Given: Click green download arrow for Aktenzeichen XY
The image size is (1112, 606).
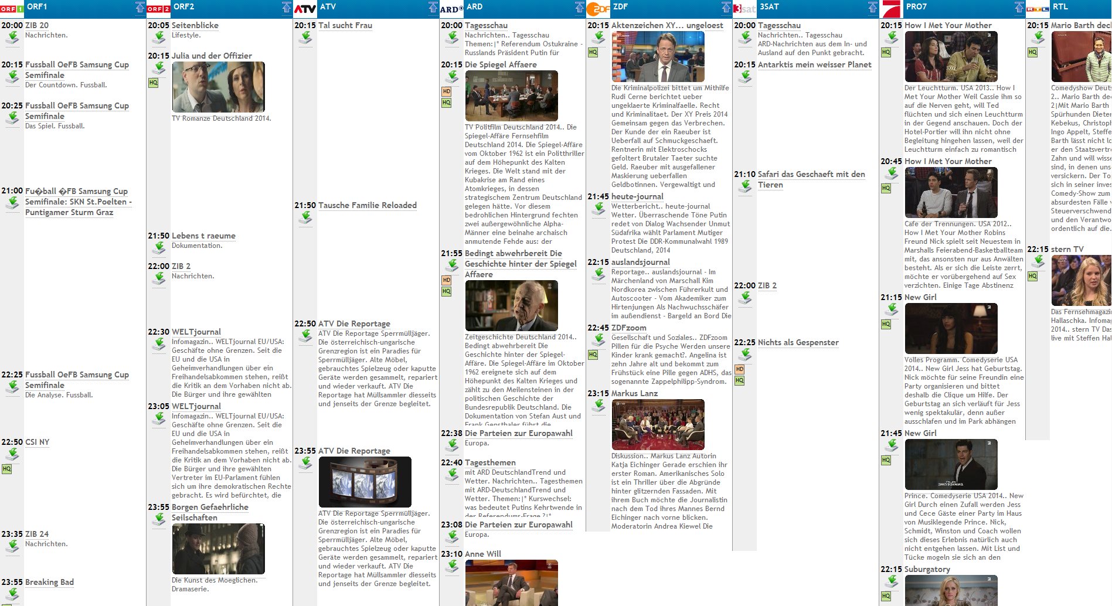Looking at the screenshot, I should pos(598,38).
